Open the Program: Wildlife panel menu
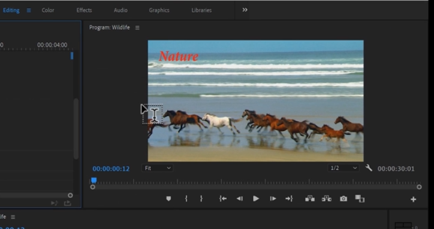 [137, 28]
